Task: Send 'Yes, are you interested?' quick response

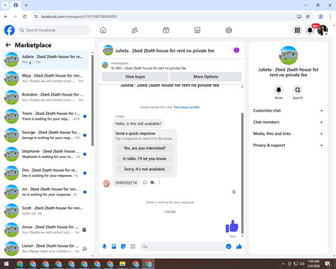Action: point(144,148)
